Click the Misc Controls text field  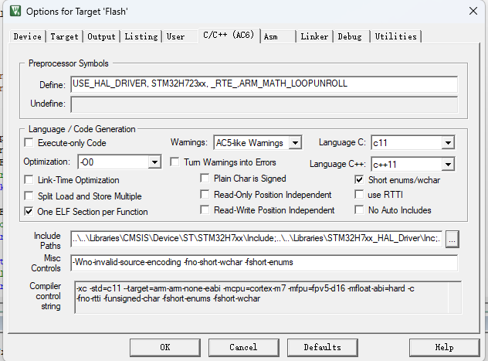coord(263,263)
